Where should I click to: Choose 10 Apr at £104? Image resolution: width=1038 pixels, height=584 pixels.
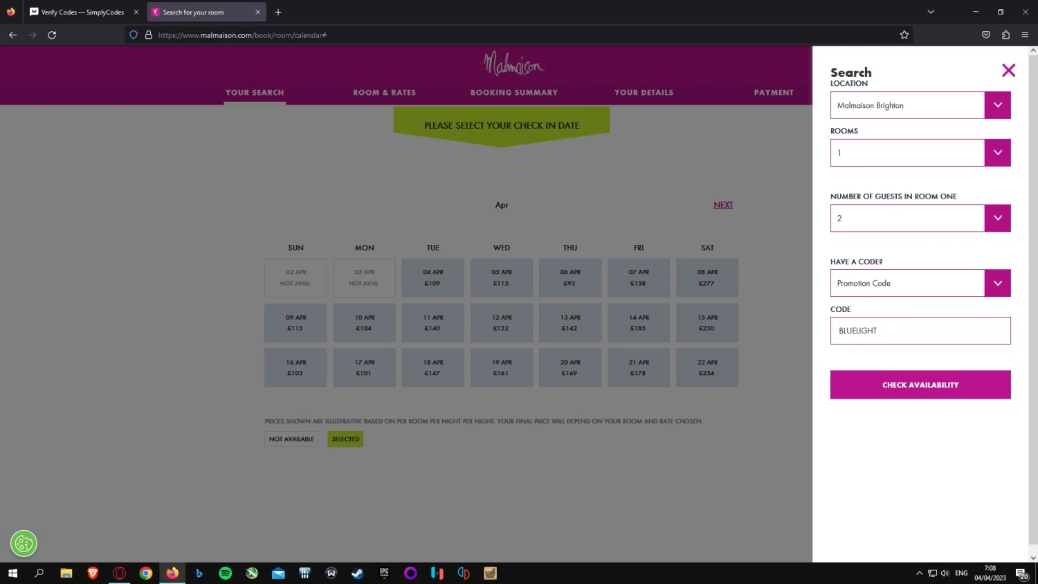pyautogui.click(x=365, y=322)
